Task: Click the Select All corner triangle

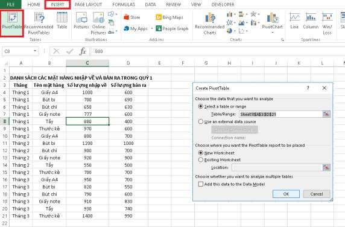Action: click(x=6, y=63)
